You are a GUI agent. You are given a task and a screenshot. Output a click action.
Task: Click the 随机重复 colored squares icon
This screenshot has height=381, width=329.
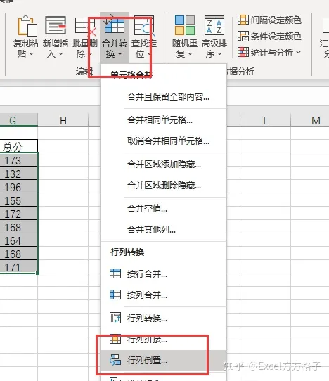tap(185, 37)
